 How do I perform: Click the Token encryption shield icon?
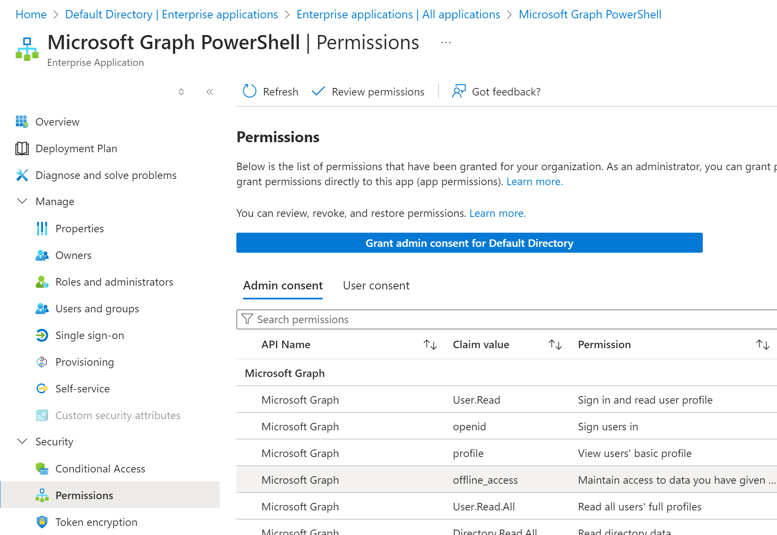pos(42,522)
